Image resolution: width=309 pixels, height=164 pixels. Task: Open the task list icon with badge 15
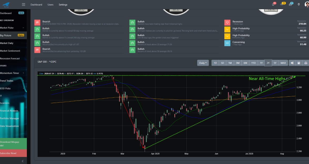point(282,4)
